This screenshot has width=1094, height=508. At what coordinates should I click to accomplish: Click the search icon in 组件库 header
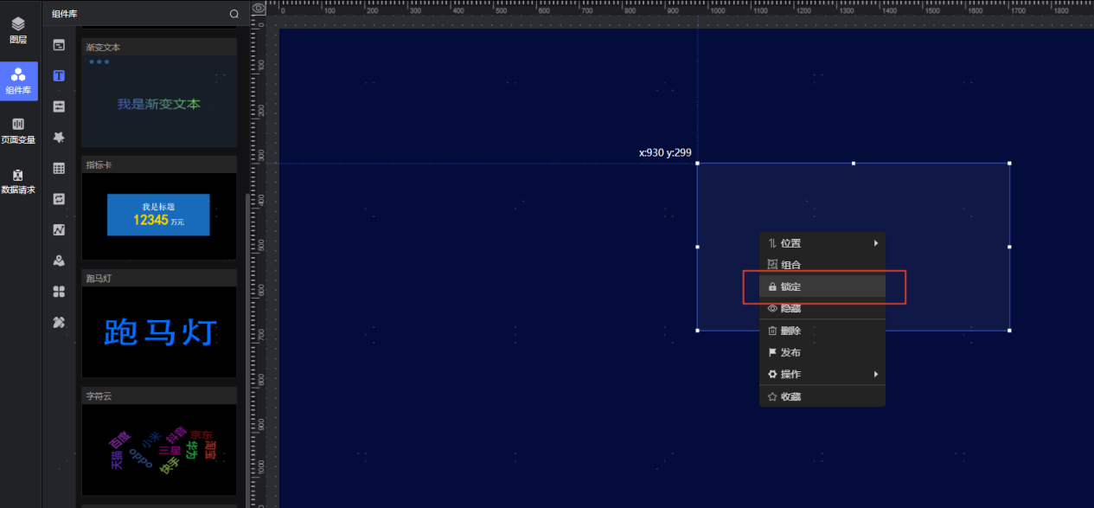234,14
